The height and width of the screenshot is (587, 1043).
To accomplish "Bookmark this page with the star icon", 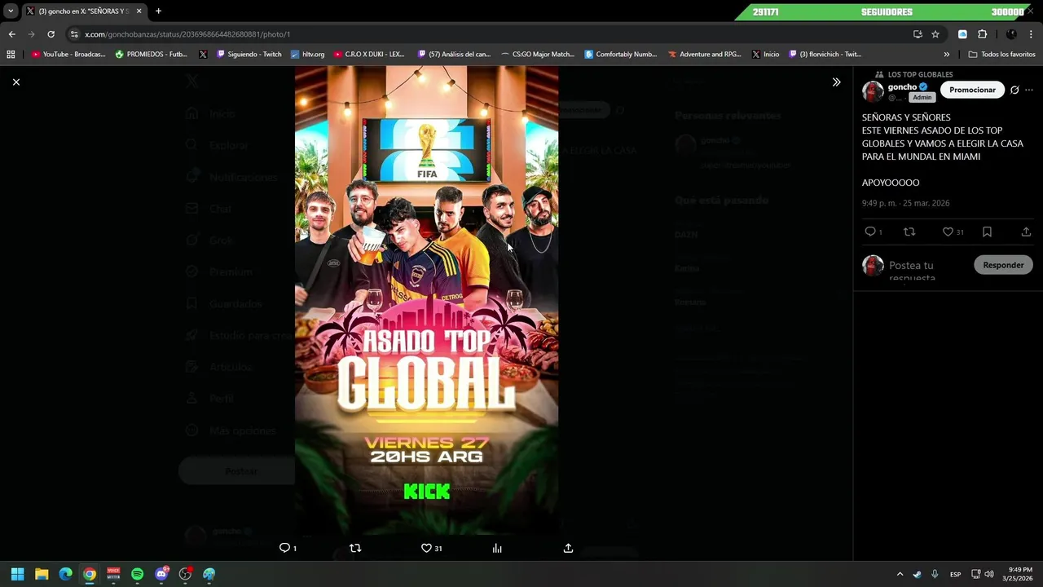I will tap(935, 34).
